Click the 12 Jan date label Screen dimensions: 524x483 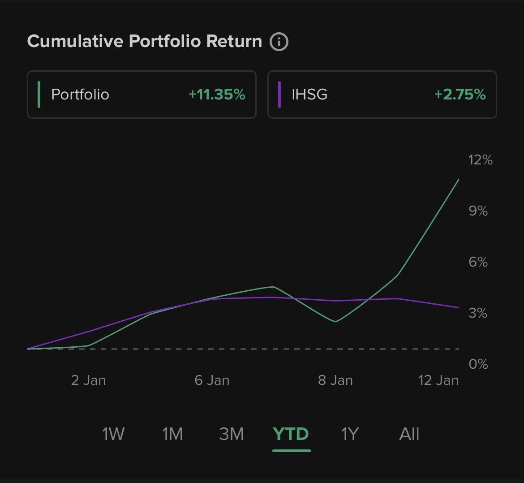(438, 380)
